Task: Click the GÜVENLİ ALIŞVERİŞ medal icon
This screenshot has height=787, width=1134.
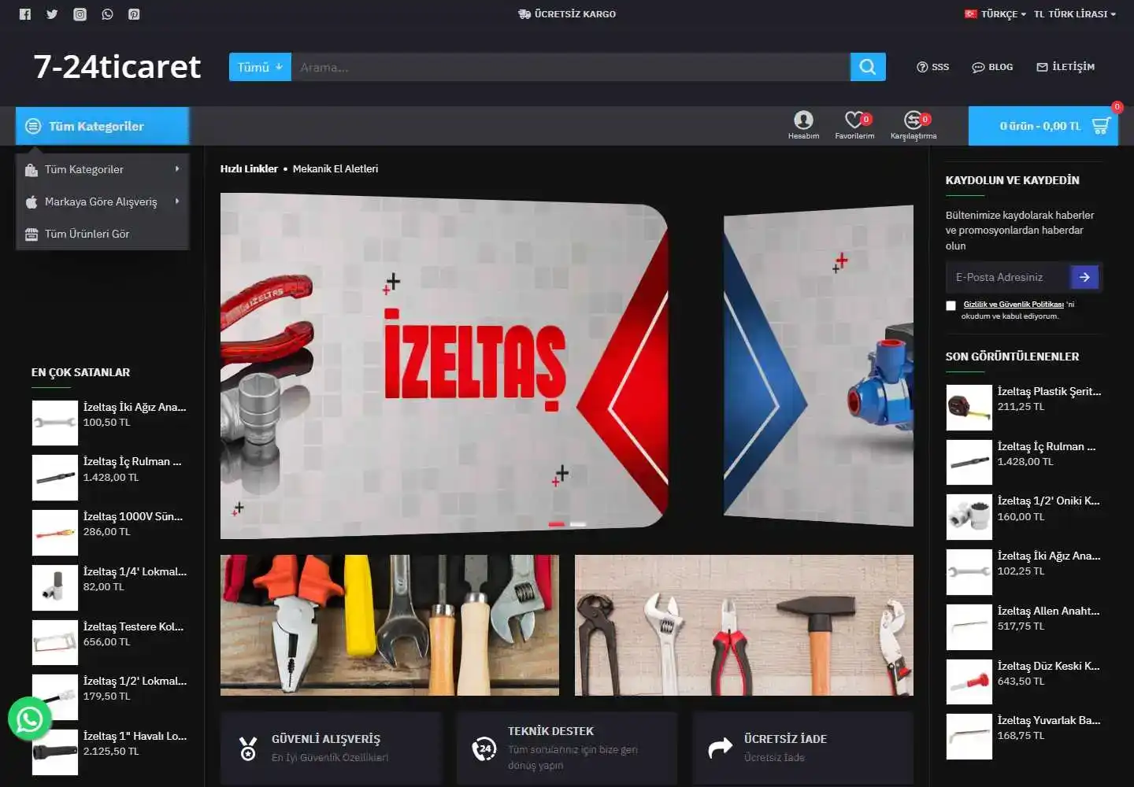Action: (248, 748)
